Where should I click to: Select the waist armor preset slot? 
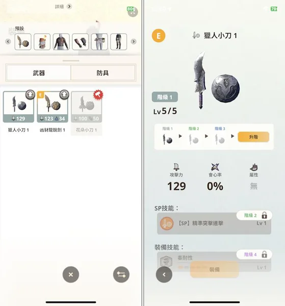[99, 42]
